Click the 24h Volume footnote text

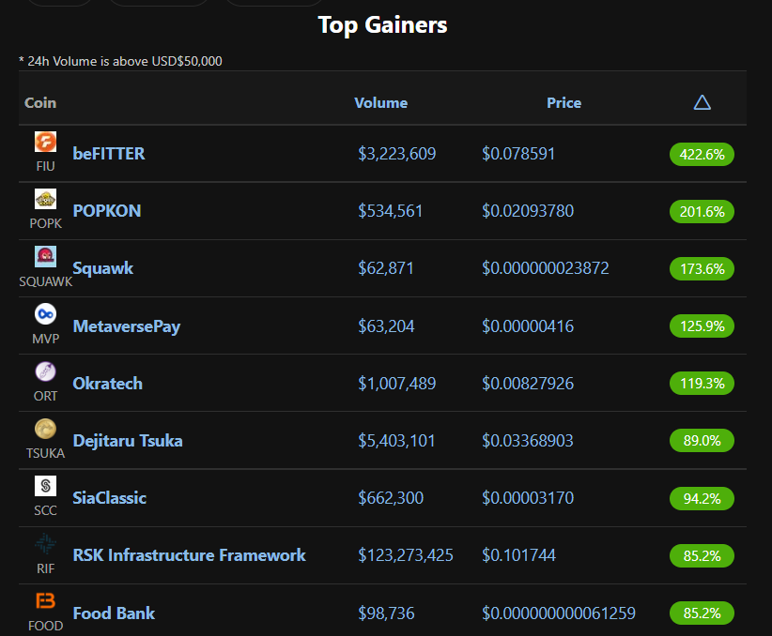point(120,61)
